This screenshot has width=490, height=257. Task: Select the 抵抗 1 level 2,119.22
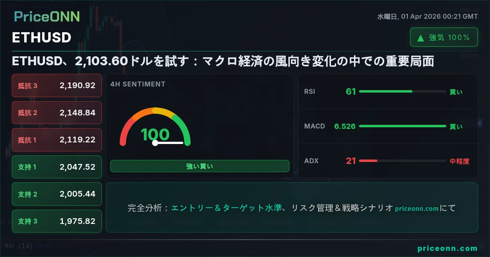coord(57,140)
